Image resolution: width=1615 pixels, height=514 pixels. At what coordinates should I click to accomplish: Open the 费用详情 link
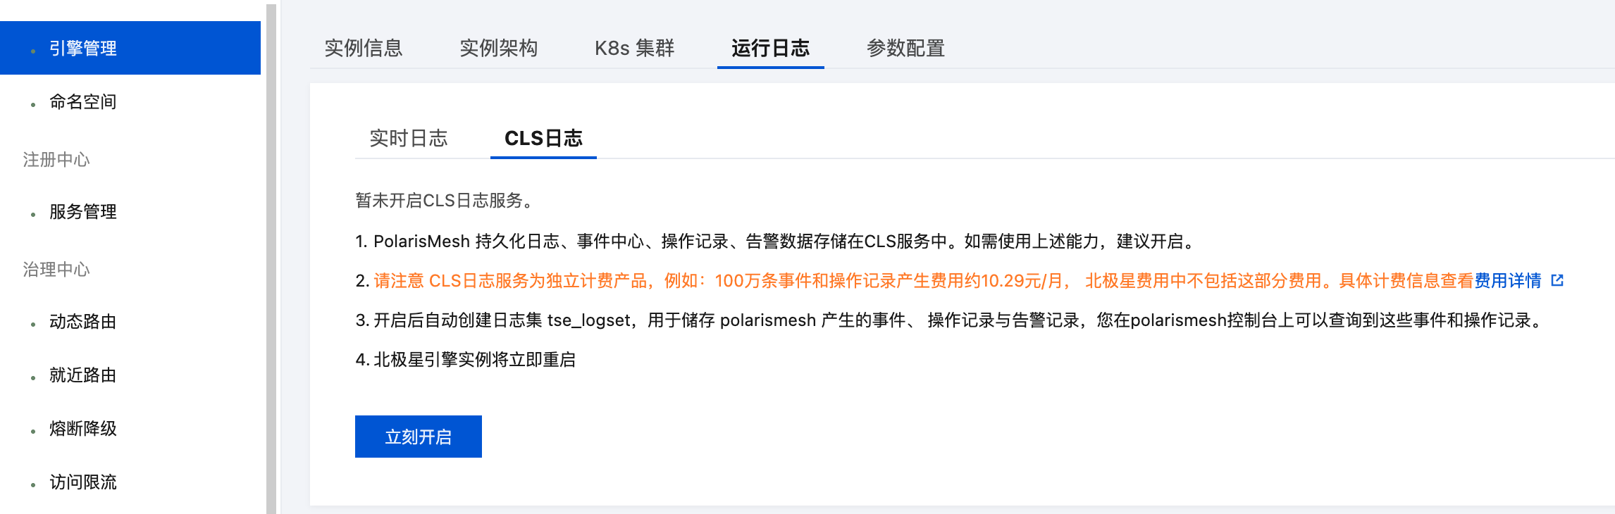pos(1508,281)
